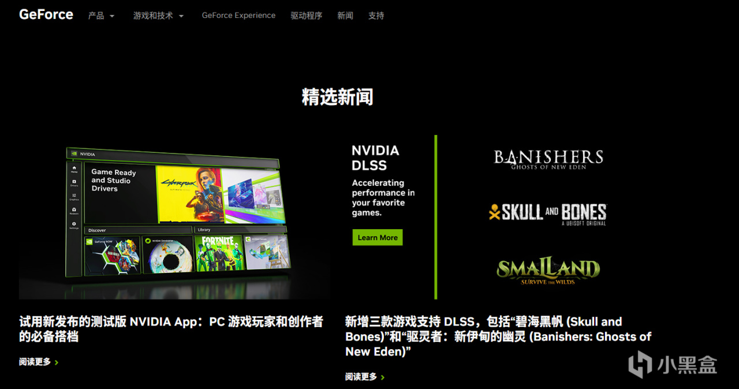Click the NVIDIA Omniverse icon on its tile
The width and height of the screenshot is (739, 389).
[x=148, y=241]
